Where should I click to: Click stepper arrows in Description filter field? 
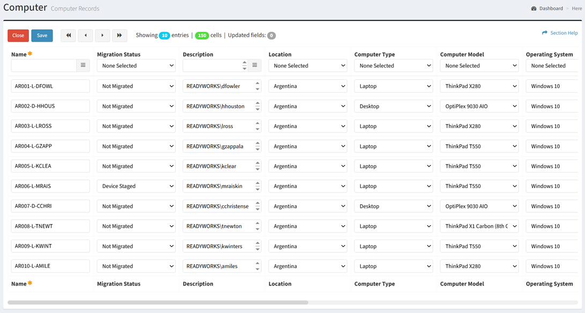tap(245, 65)
